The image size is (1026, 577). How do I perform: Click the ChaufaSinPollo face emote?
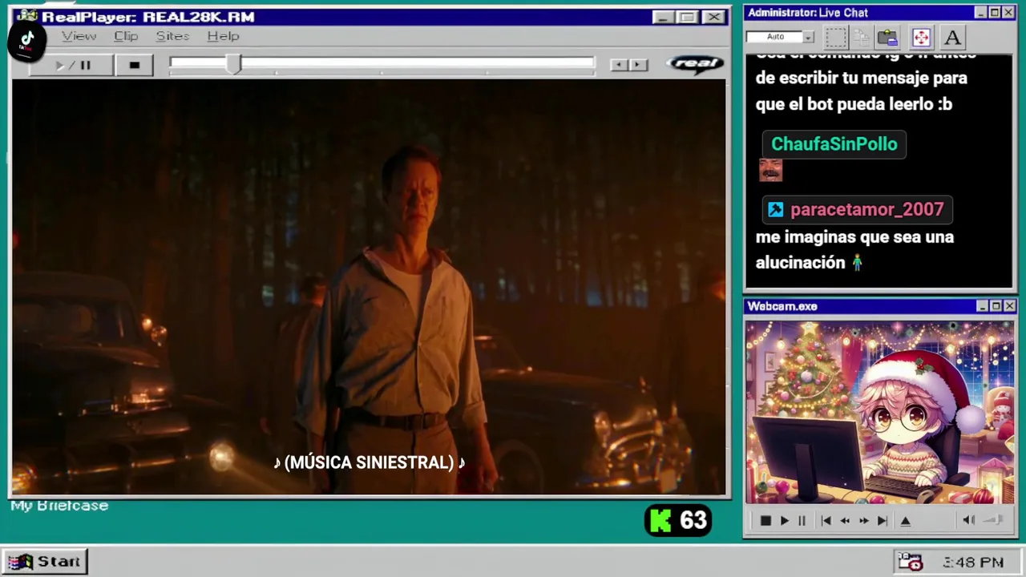point(770,170)
